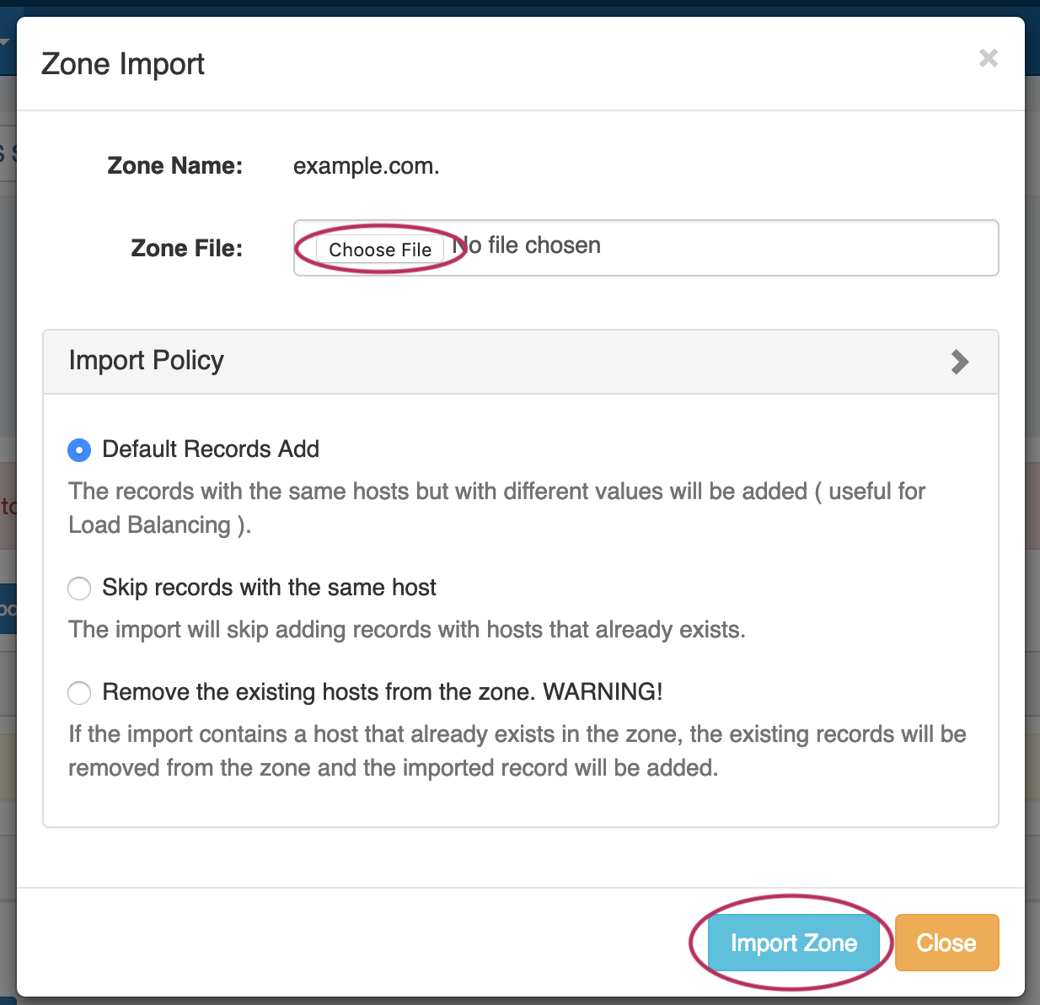Click the X icon to dismiss Zone Import
The image size is (1040, 1005).
(x=988, y=58)
